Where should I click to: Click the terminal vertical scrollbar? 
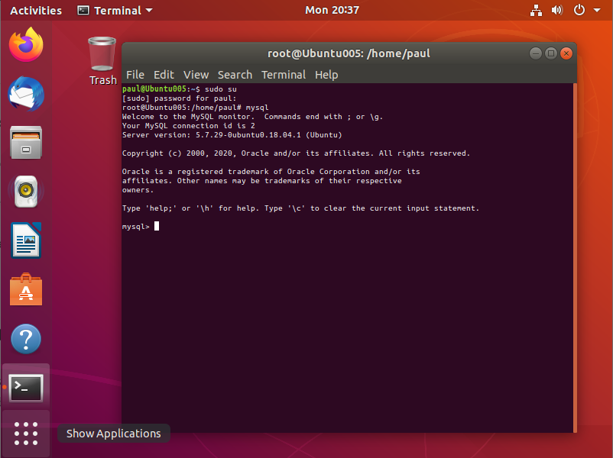(575, 258)
